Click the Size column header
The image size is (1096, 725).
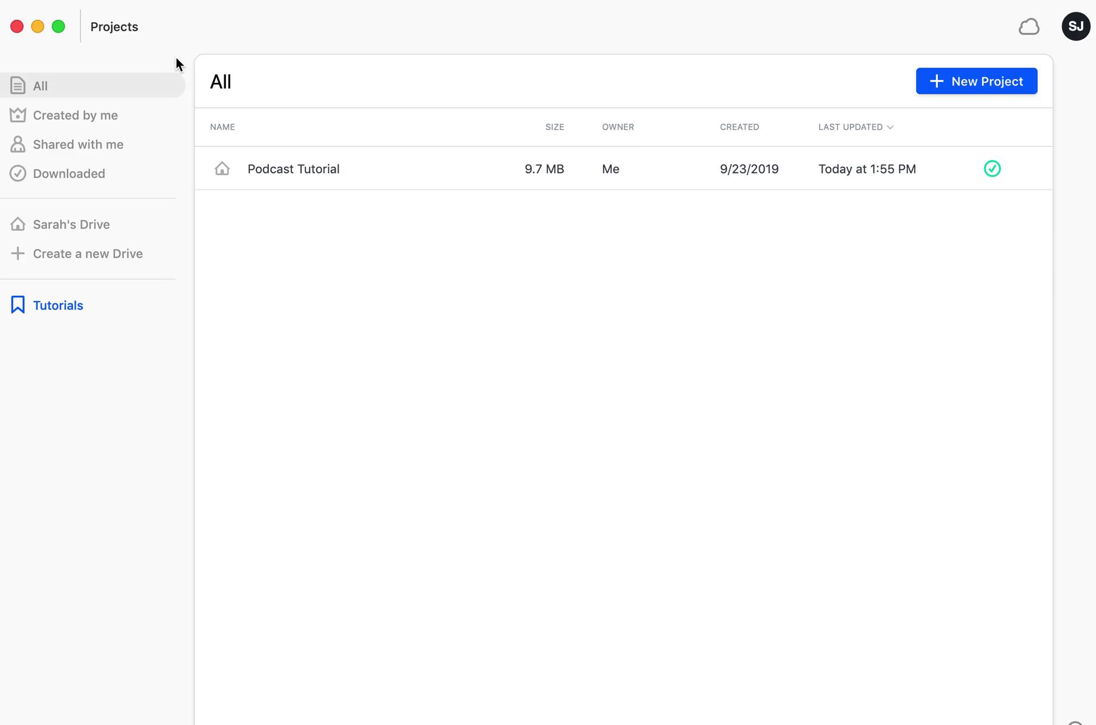point(554,126)
